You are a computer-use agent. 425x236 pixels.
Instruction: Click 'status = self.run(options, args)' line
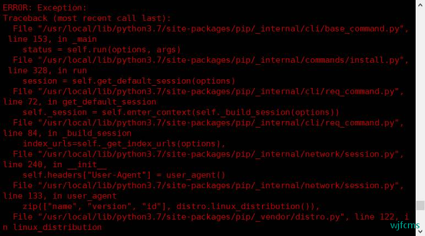[102, 50]
